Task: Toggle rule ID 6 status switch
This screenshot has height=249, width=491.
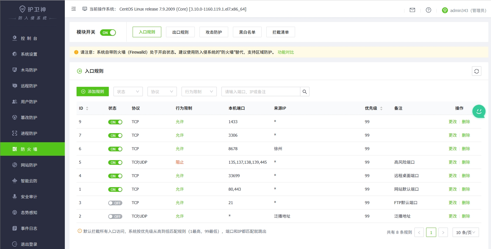Action: (x=115, y=149)
